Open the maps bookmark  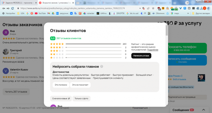click(x=175, y=13)
